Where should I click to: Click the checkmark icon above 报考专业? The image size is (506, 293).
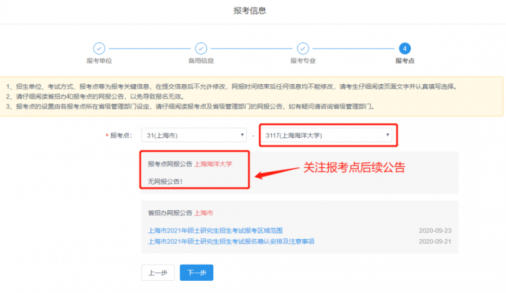coord(302,48)
